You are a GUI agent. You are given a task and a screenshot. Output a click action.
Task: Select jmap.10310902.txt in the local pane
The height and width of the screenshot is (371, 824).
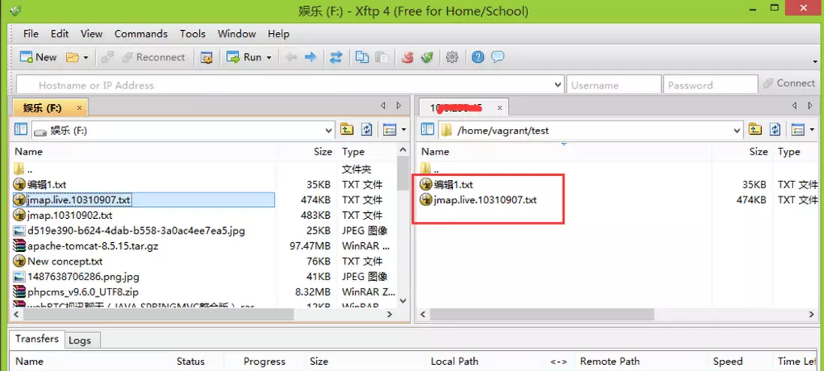[70, 215]
